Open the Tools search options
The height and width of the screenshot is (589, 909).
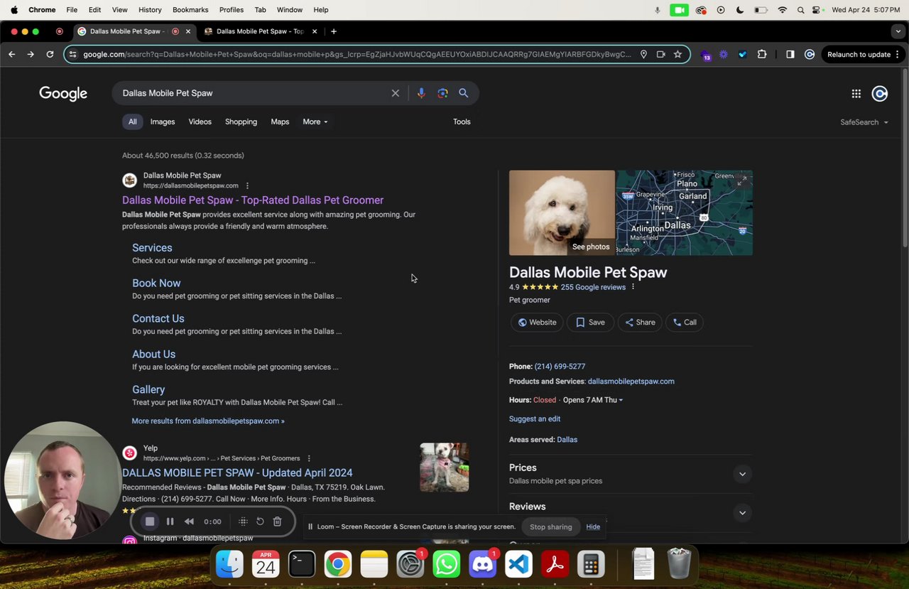462,121
